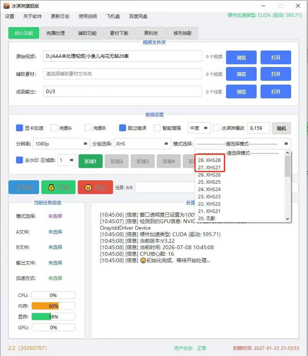Click the mode list scrollbar thumb
This screenshot has width=308, height=356.
[x=288, y=167]
